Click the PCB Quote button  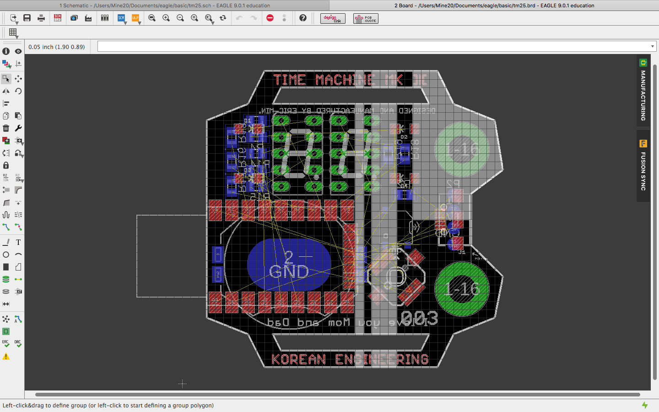click(366, 18)
